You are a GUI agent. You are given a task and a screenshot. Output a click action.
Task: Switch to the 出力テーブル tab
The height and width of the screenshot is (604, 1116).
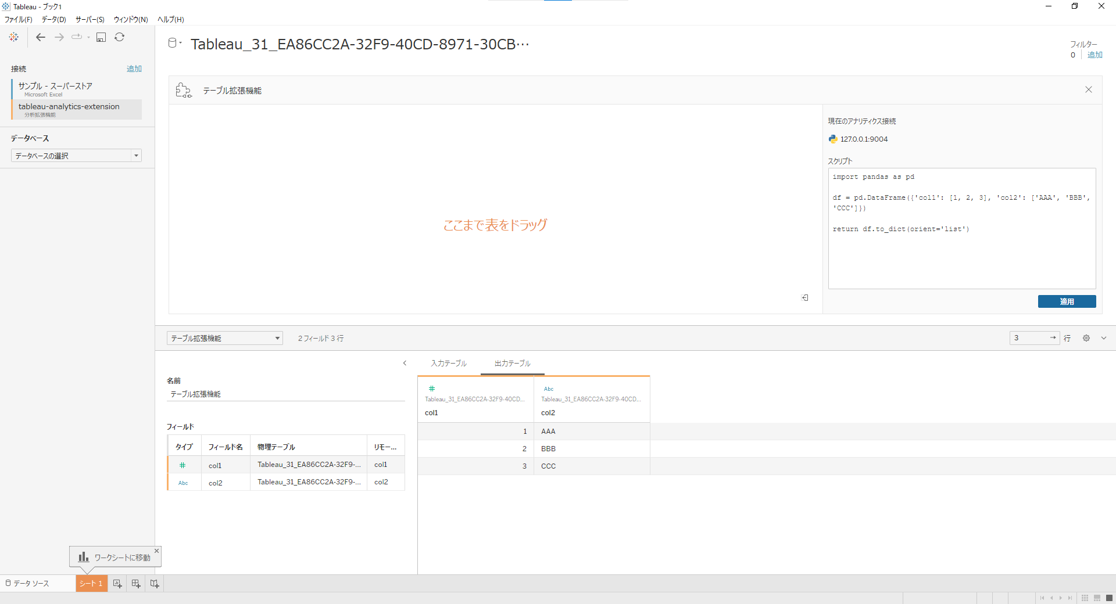pyautogui.click(x=513, y=364)
